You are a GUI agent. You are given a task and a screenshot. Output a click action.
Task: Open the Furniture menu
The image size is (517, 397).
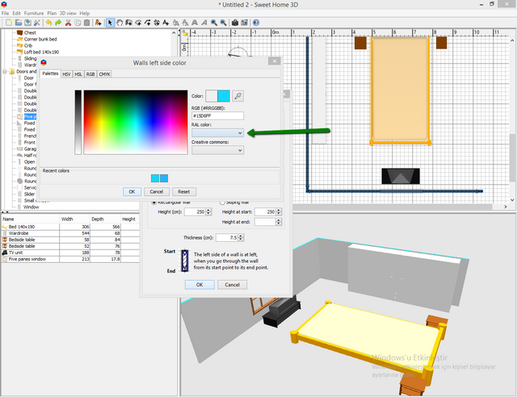(x=33, y=14)
